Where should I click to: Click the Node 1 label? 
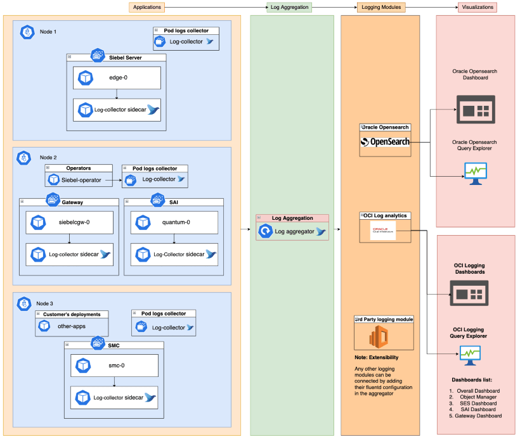click(48, 32)
